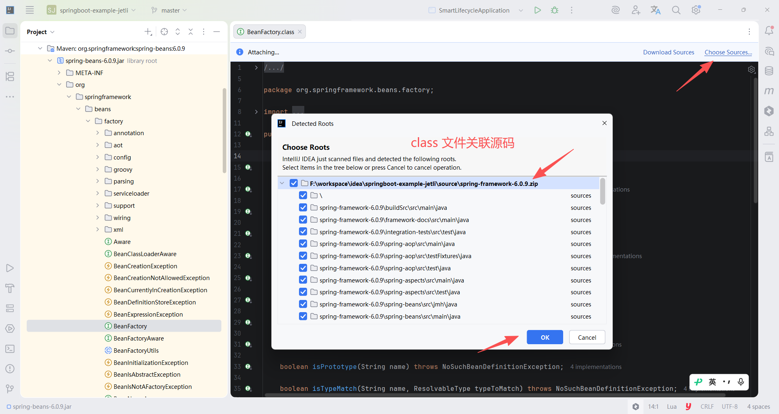Show more tool windows ellipsis

coord(10,97)
